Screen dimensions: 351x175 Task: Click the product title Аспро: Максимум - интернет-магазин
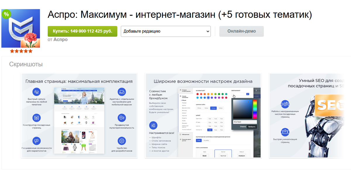(180, 15)
